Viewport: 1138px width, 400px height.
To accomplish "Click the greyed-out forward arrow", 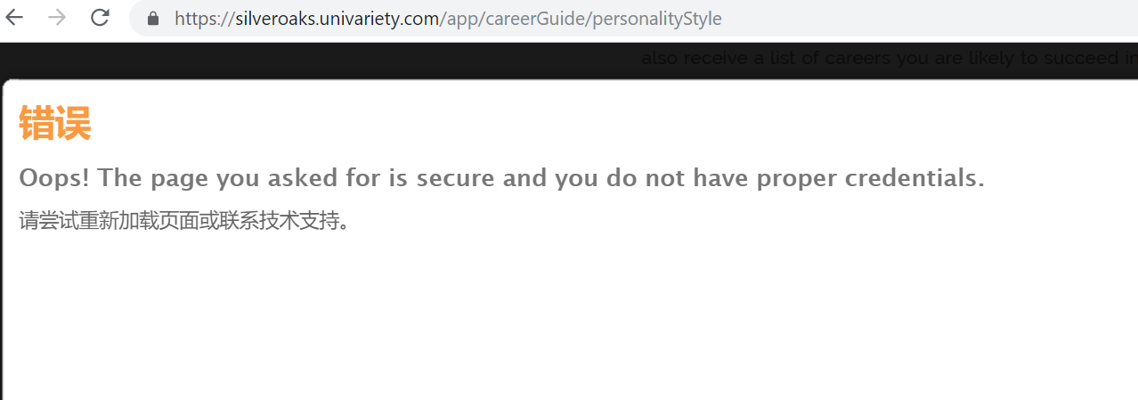I will tap(57, 18).
